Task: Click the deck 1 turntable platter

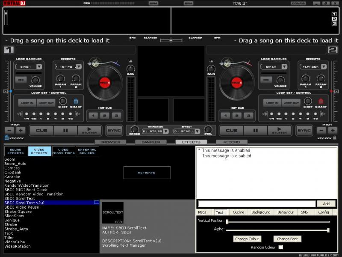Action: 105,83
